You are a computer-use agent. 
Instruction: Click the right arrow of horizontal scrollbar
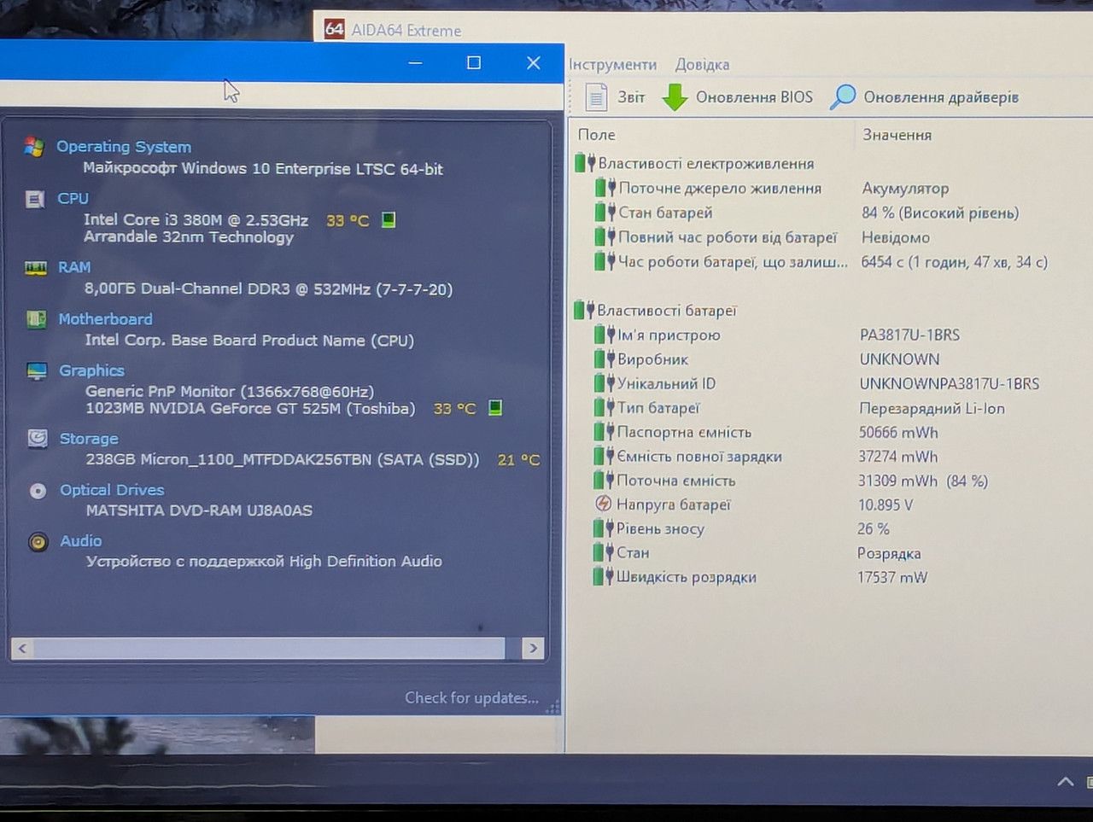(534, 648)
